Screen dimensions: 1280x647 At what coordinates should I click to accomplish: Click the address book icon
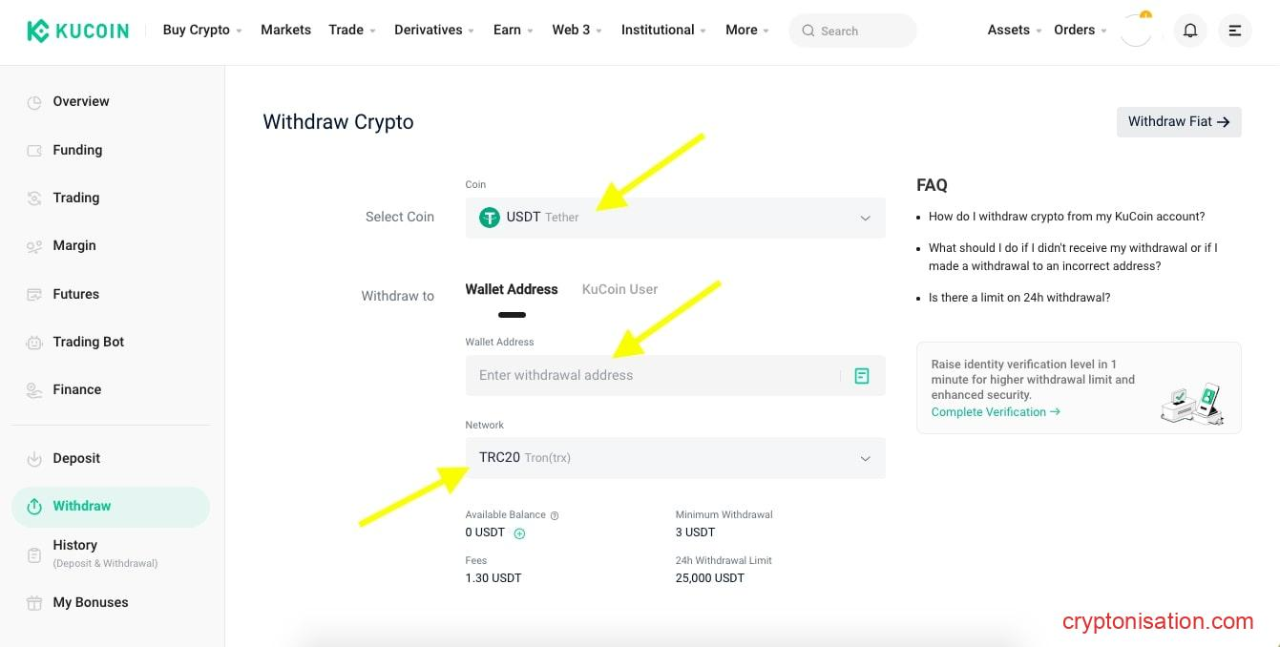862,376
